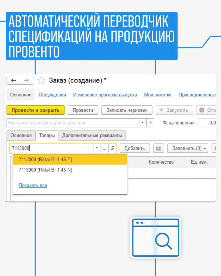Image resolution: width=221 pixels, height=276 pixels.
Task: Open Изменение прогноза выпуска link
Action: tap(105, 95)
